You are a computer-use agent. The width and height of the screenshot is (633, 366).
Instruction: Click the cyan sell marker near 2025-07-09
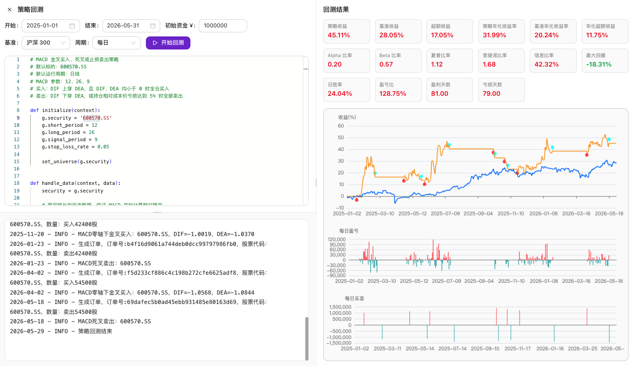coord(449,145)
